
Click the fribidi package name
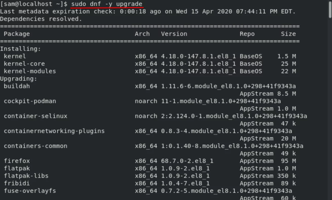(17, 183)
